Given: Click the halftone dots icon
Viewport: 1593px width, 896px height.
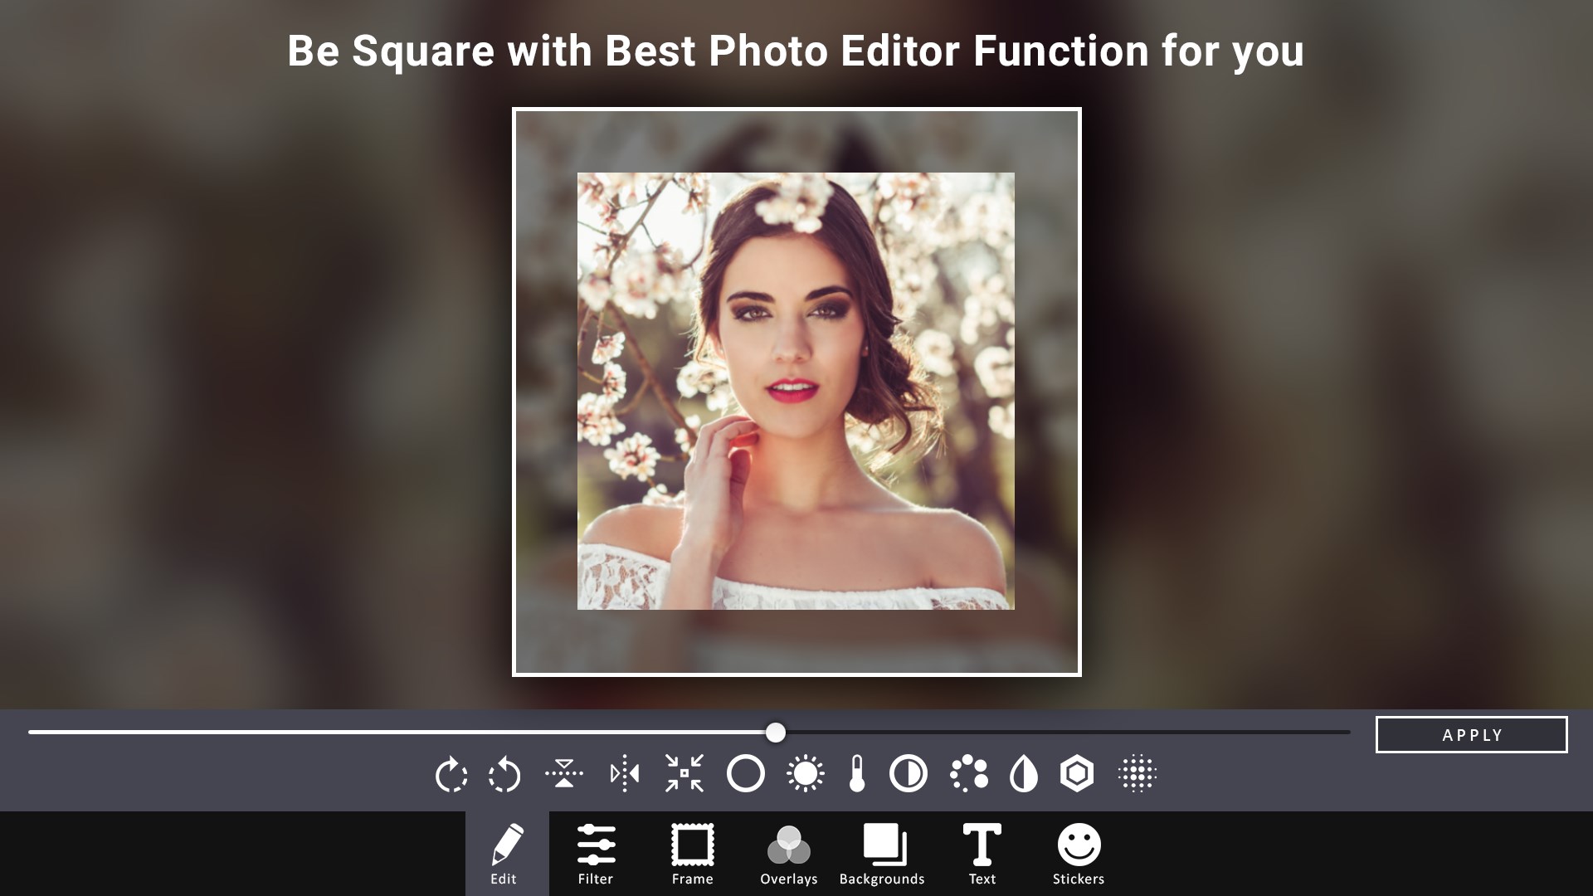Looking at the screenshot, I should (1138, 773).
